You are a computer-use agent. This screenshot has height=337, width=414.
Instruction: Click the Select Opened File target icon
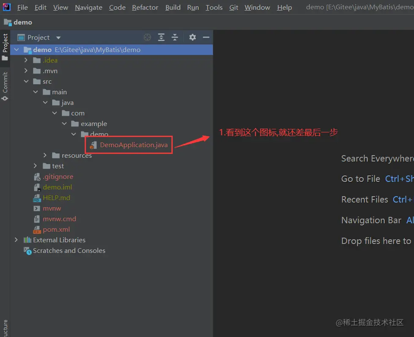pyautogui.click(x=147, y=38)
